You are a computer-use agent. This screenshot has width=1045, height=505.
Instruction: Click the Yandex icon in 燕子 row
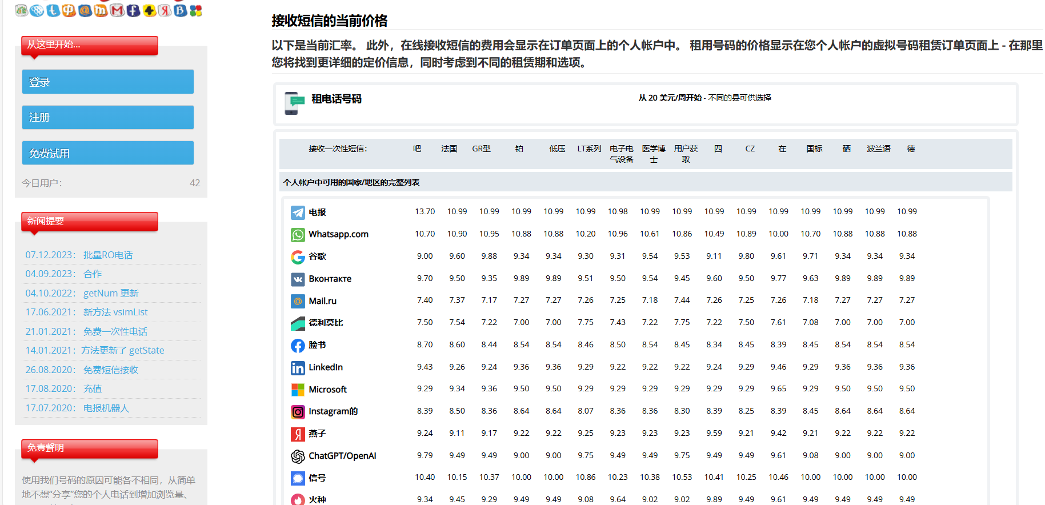pos(298,434)
